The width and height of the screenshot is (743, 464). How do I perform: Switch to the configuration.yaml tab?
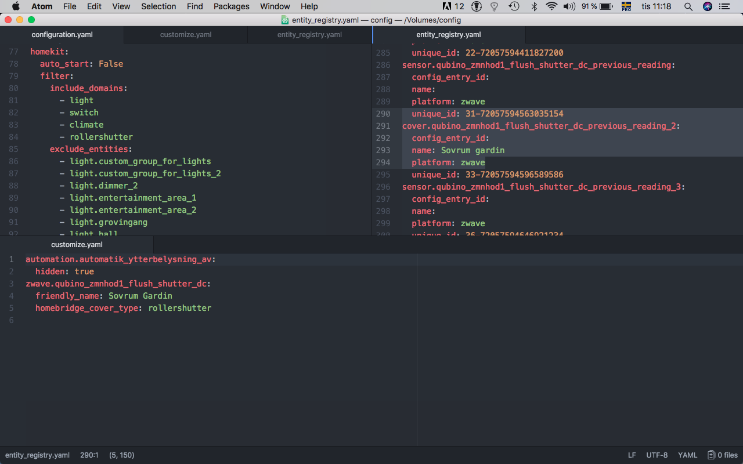[62, 35]
